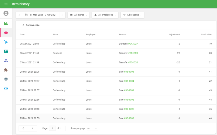Click stock after value 46
The width and height of the screenshot is (217, 135).
click(210, 118)
